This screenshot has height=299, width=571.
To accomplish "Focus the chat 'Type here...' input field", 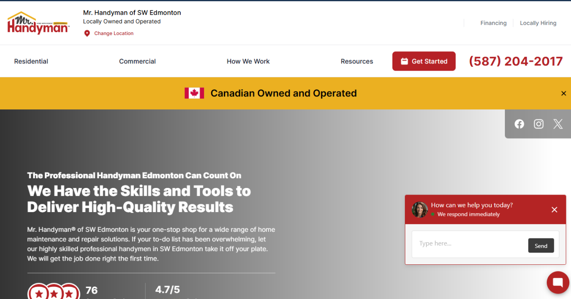I will (x=469, y=243).
